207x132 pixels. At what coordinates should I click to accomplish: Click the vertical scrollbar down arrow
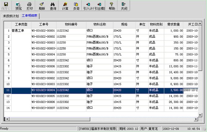click(200, 115)
